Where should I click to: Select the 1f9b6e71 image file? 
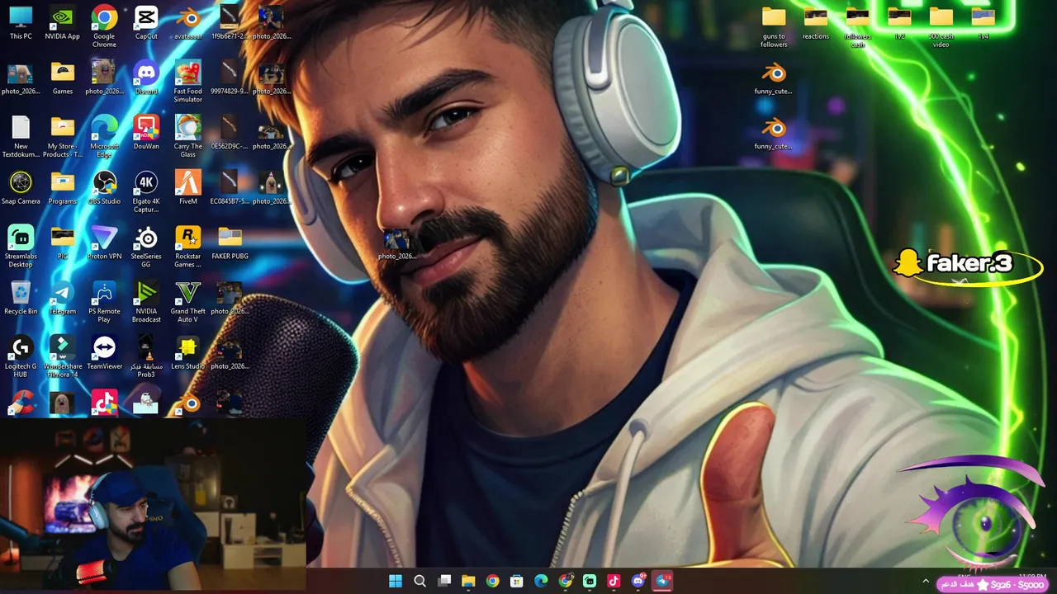click(230, 23)
